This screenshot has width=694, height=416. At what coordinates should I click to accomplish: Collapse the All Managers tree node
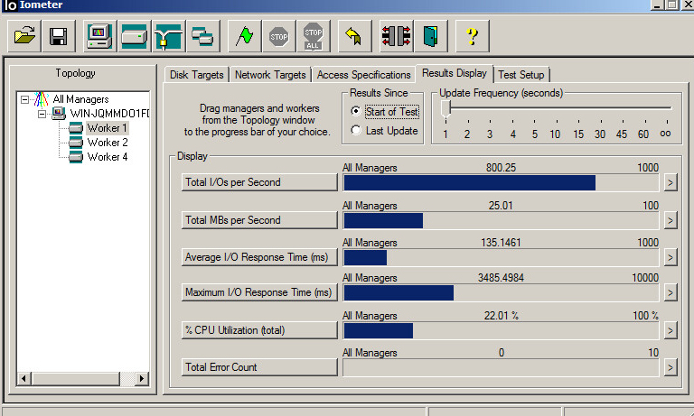point(24,99)
